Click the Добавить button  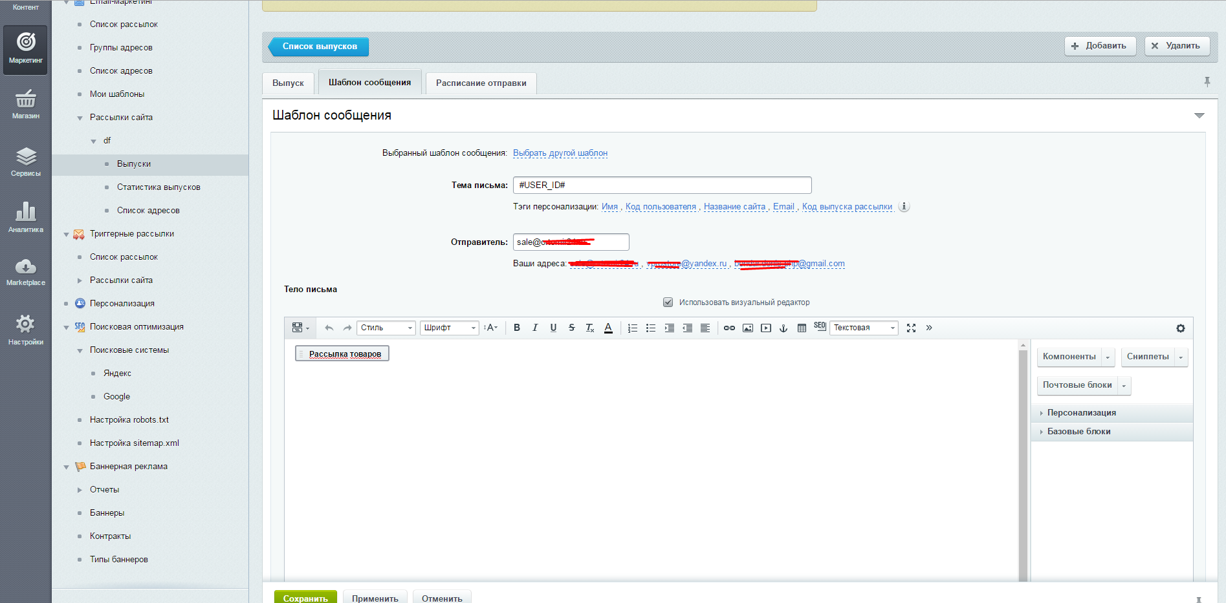pyautogui.click(x=1100, y=46)
